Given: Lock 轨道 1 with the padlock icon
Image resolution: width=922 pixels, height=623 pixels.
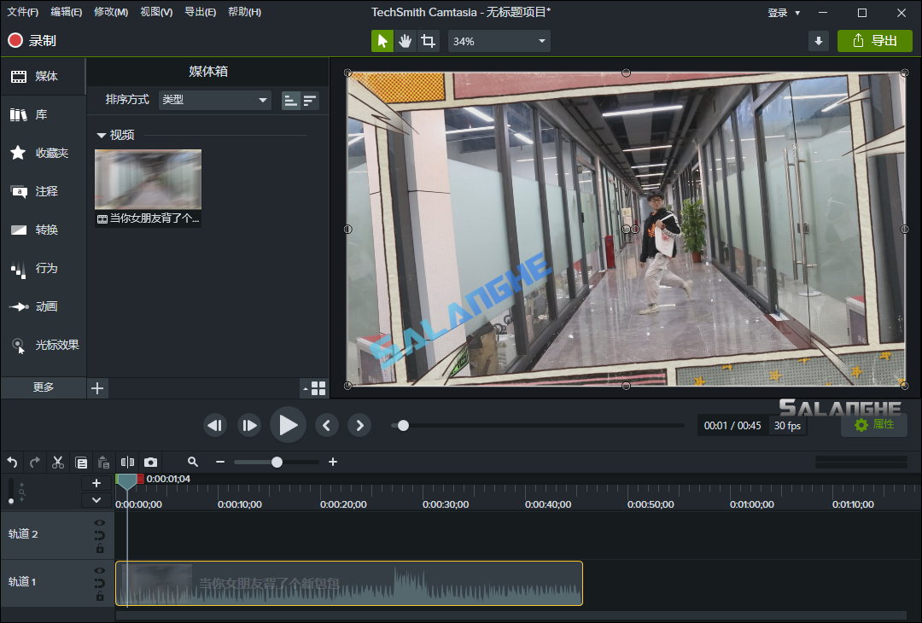Looking at the screenshot, I should pos(99,595).
